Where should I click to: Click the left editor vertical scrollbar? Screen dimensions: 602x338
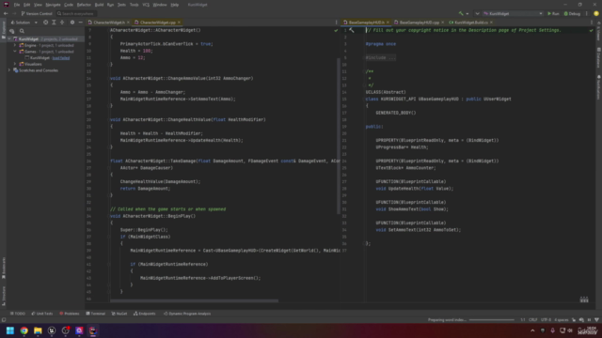339,136
